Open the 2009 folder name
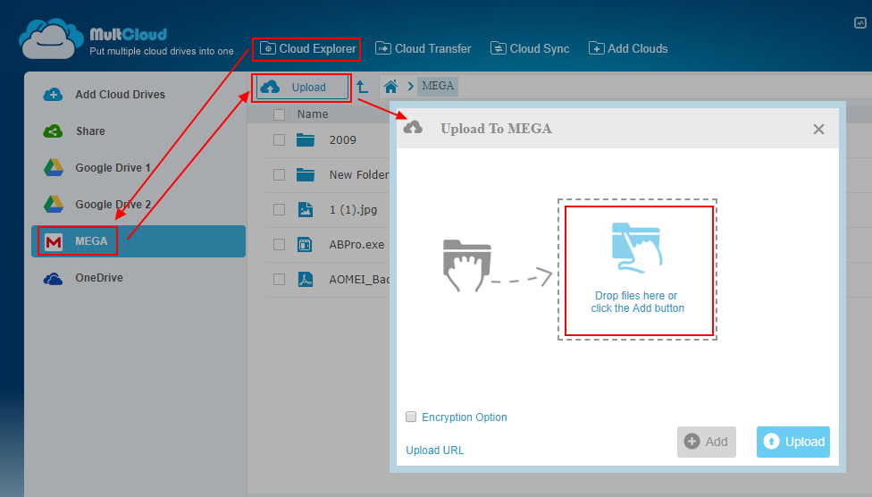The height and width of the screenshot is (497, 872). tap(342, 140)
